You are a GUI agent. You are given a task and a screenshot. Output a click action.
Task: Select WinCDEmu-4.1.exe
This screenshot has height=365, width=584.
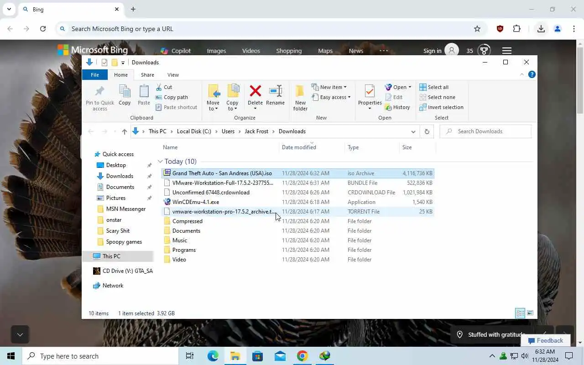point(297,202)
